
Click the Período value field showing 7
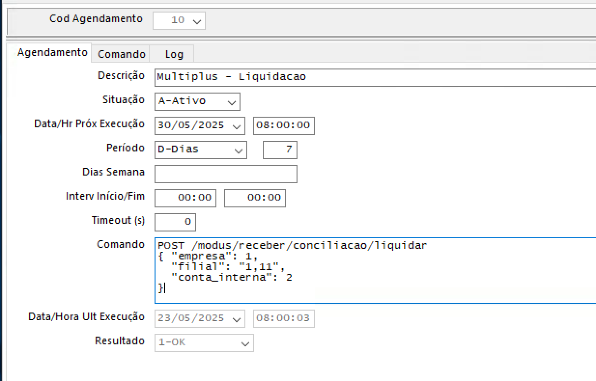point(280,150)
